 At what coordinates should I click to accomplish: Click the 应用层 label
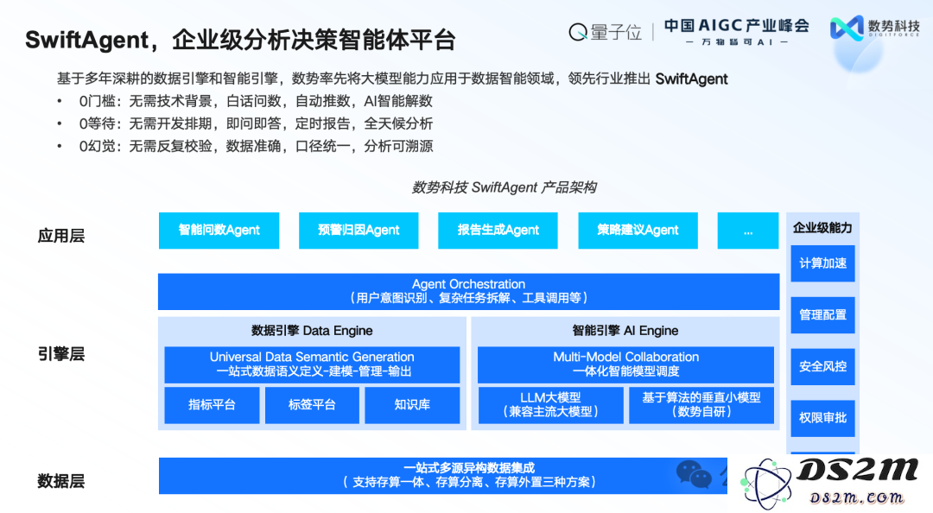[60, 236]
